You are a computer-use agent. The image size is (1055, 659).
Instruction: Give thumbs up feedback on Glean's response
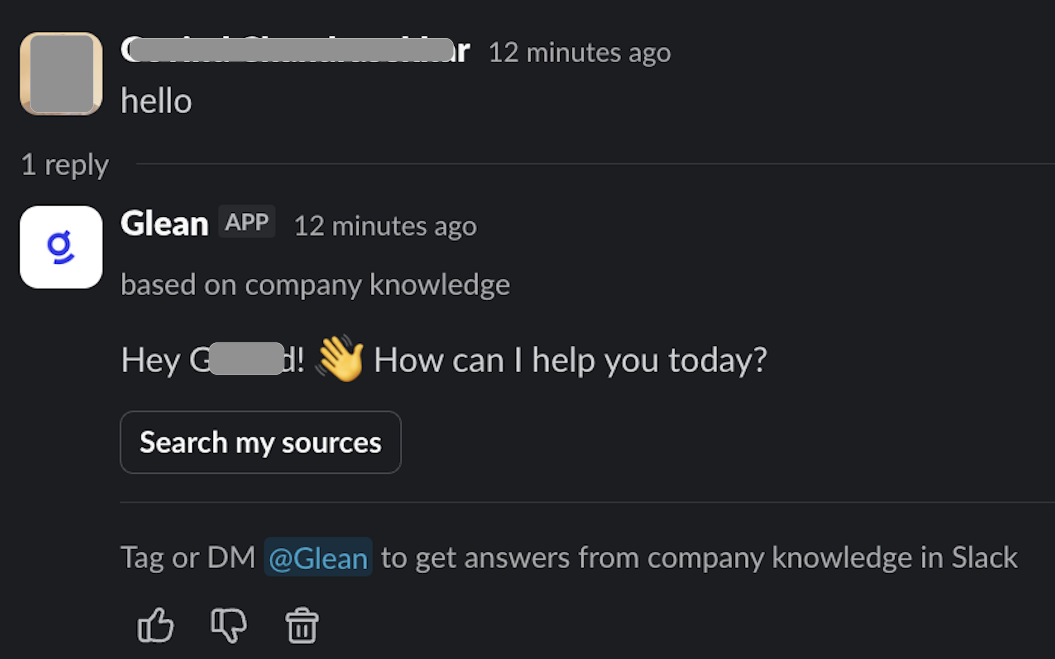[155, 624]
